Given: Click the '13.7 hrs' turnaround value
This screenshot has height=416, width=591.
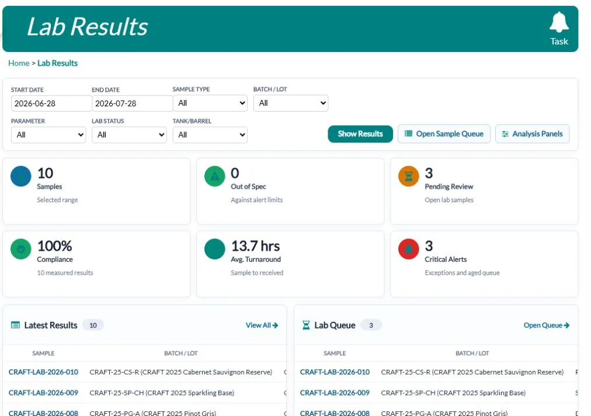Looking at the screenshot, I should [x=255, y=246].
